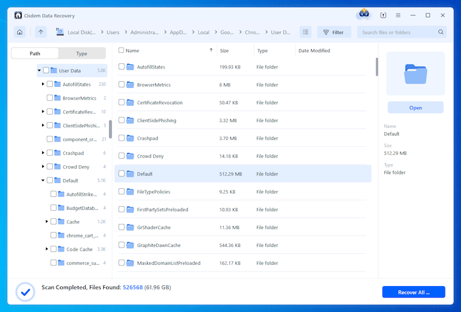Image resolution: width=461 pixels, height=312 pixels.
Task: Click folder icon of FirstPartySetsPreloaded row
Action: (130, 210)
